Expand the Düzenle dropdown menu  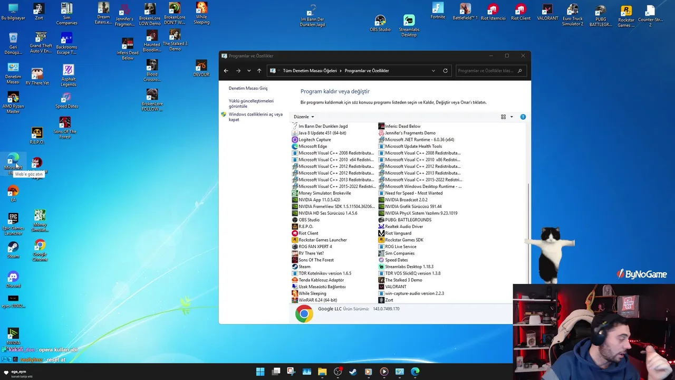tap(304, 117)
